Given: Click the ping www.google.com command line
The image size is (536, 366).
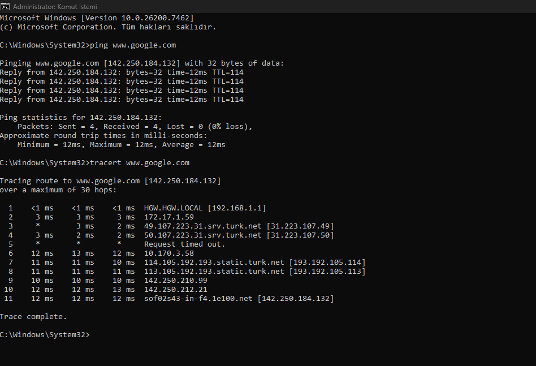Looking at the screenshot, I should [x=88, y=45].
